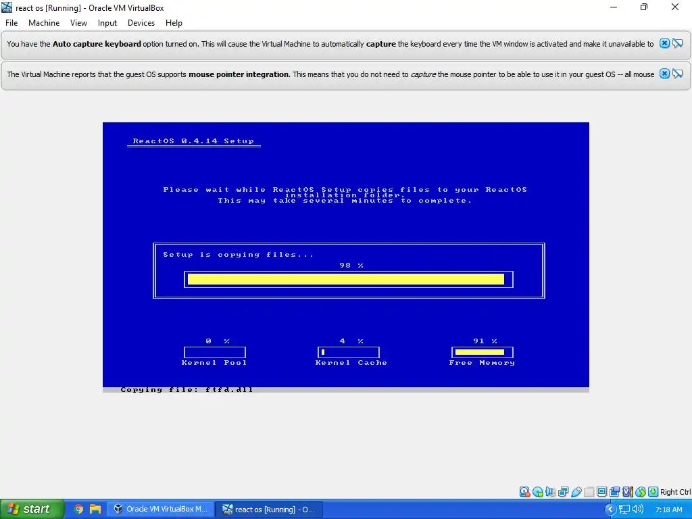
Task: Click the 'Setup is copying files...' text
Action: (239, 255)
